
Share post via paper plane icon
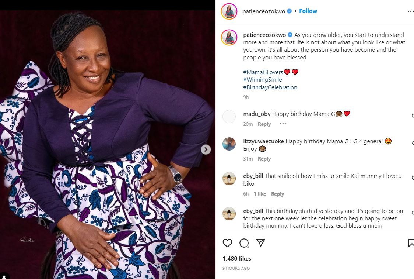pos(260,243)
